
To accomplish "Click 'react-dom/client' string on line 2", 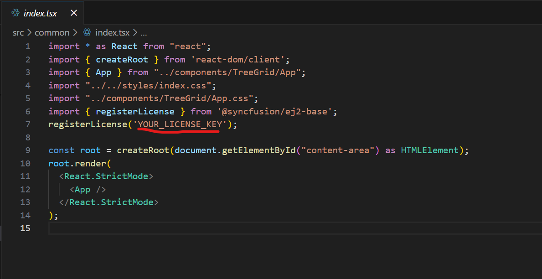I will tap(240, 59).
